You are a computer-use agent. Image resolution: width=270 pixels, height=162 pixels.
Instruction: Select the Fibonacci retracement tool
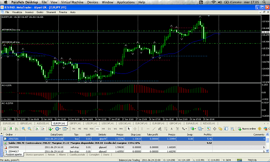165,129
